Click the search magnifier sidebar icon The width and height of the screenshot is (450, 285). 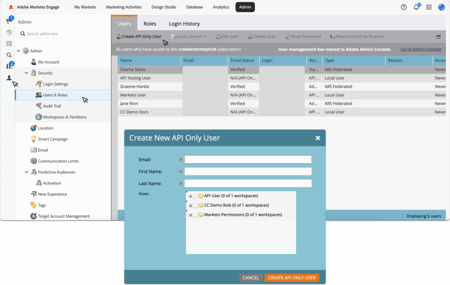click(x=9, y=55)
